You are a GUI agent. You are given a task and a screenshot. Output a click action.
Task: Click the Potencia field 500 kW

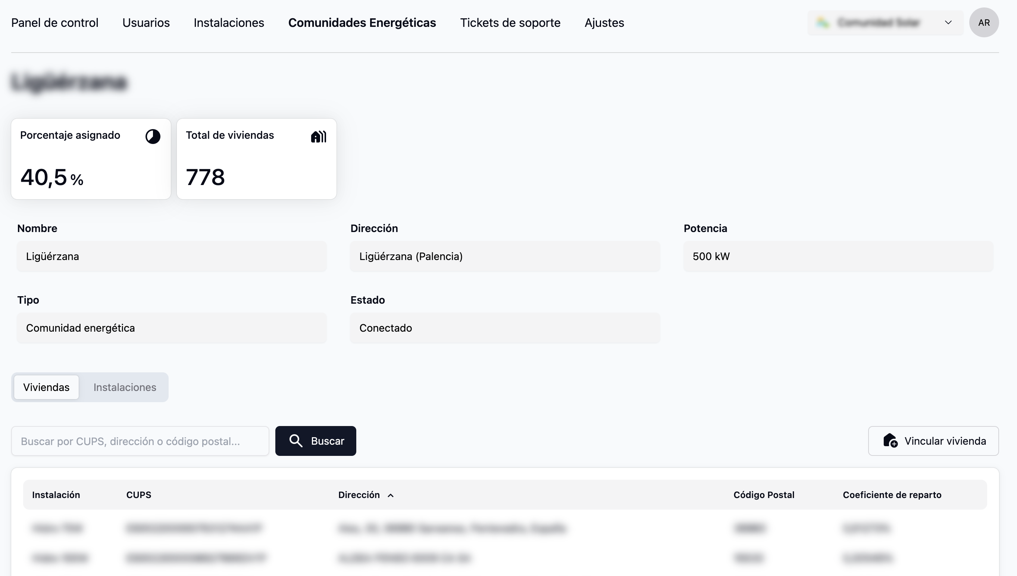pos(838,256)
